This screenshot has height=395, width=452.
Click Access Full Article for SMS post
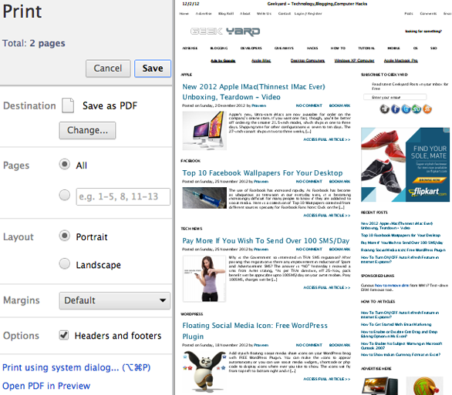click(326, 287)
